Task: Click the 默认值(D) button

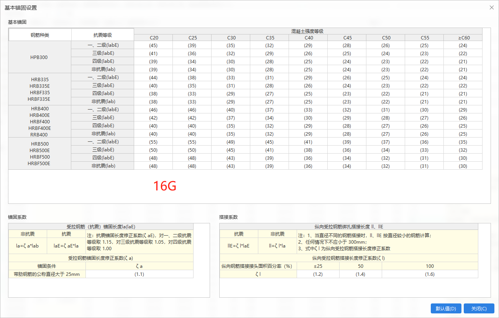Action: 446,308
